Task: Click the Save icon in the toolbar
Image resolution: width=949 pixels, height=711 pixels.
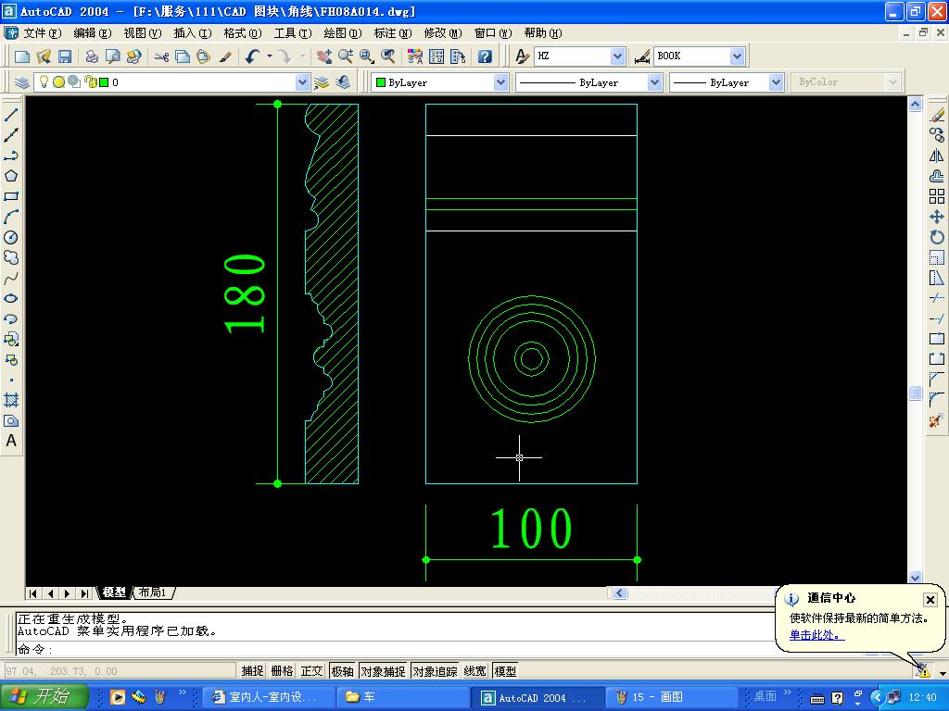Action: (65, 56)
